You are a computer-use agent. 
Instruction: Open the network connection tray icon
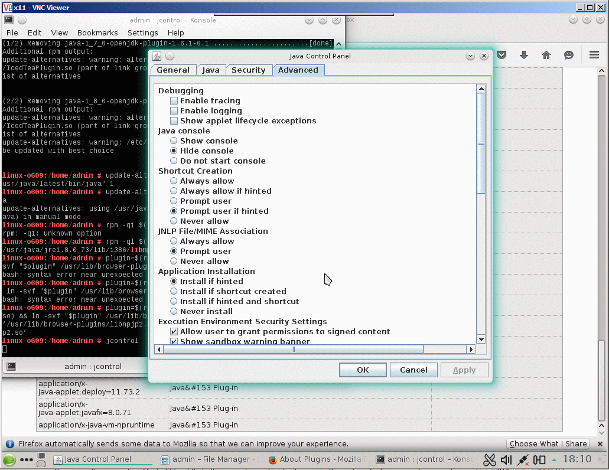pos(522,460)
